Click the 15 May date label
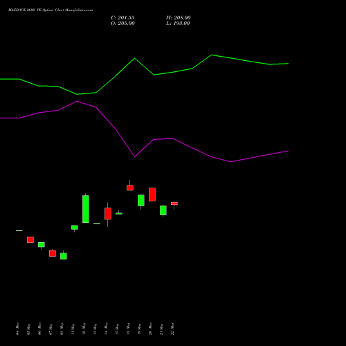 [x=118, y=329]
